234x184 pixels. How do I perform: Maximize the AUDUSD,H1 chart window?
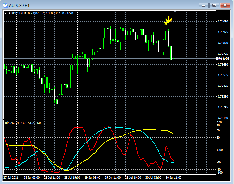pyautogui.click(x=214, y=5)
